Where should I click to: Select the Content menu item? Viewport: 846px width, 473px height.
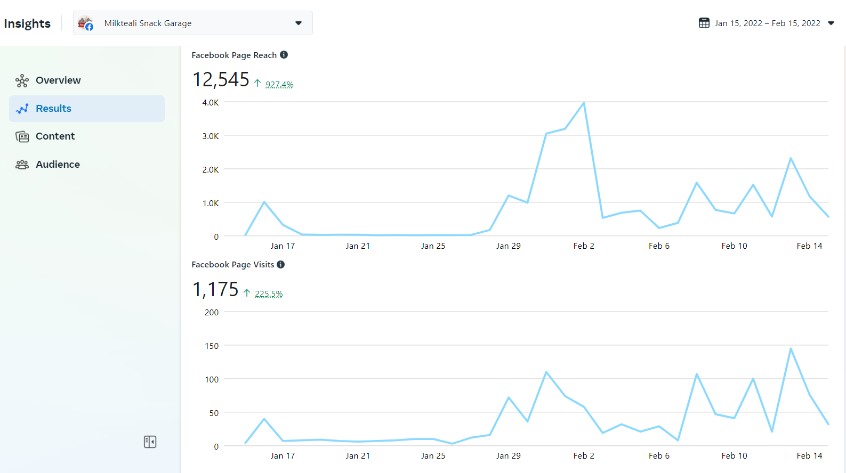55,136
